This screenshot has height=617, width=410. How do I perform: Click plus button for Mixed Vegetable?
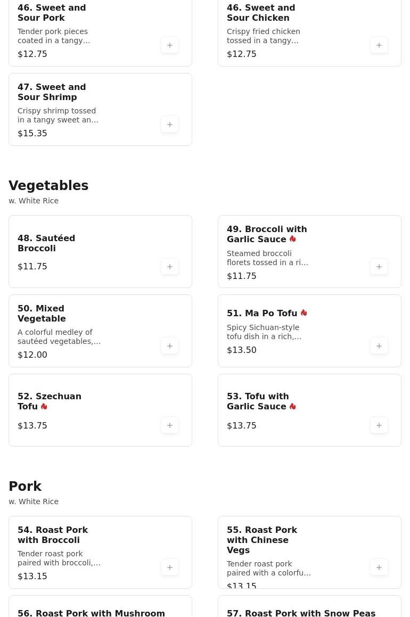(x=170, y=346)
